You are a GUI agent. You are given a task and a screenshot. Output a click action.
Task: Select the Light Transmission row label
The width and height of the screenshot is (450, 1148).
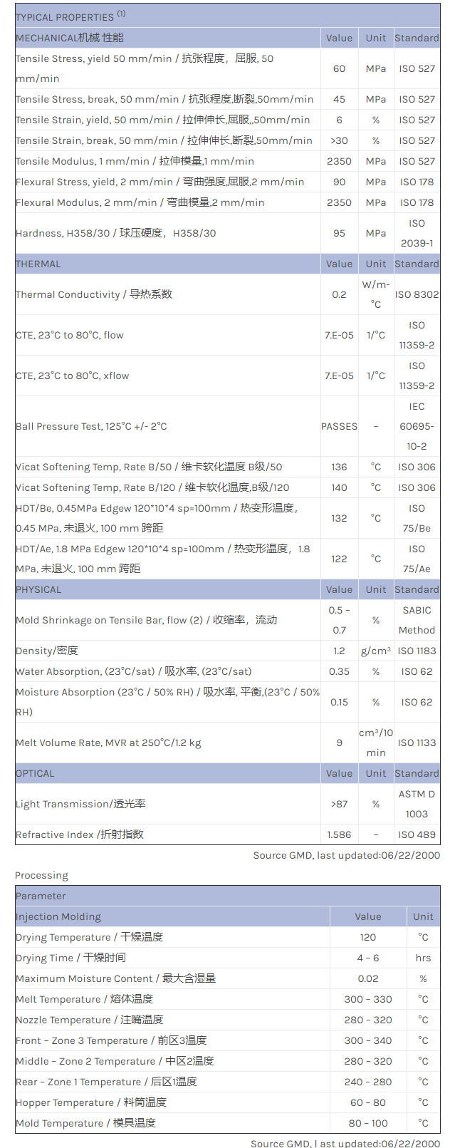pos(80,804)
